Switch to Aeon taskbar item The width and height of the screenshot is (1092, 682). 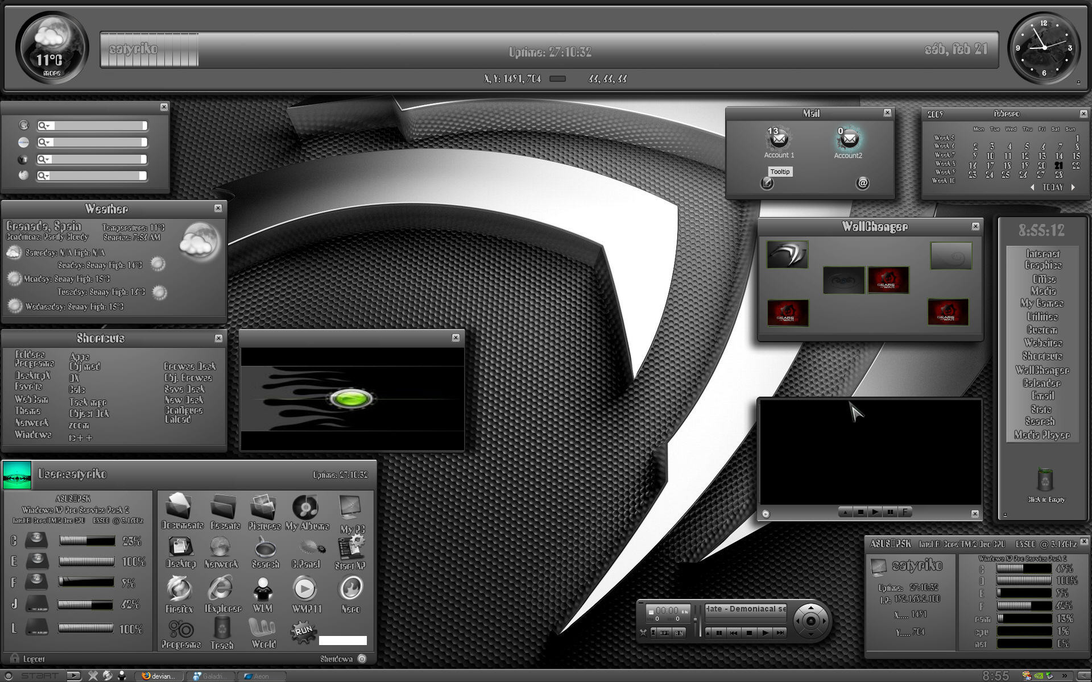(262, 676)
